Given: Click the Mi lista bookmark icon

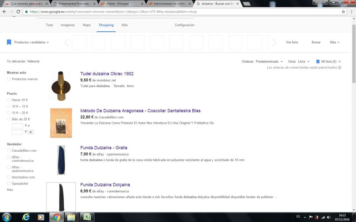Looking at the screenshot, I should (x=318, y=62).
